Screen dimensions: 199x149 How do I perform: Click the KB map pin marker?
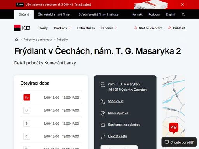coord(174,128)
